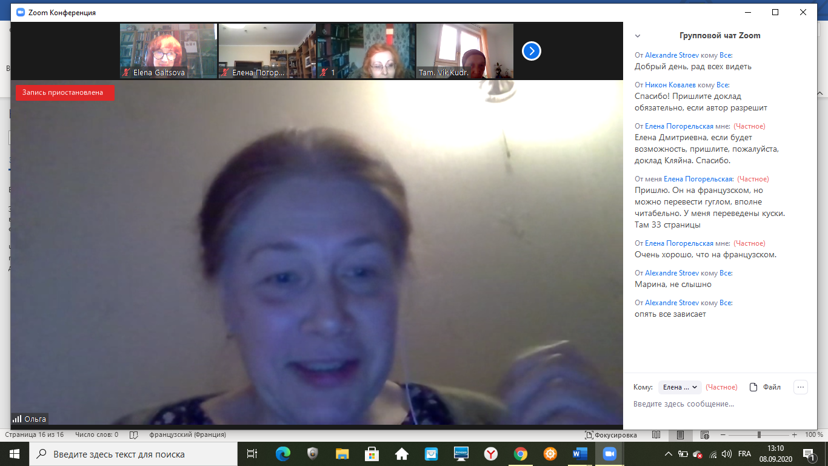
Task: Switch to Word from the taskbar
Action: 580,454
